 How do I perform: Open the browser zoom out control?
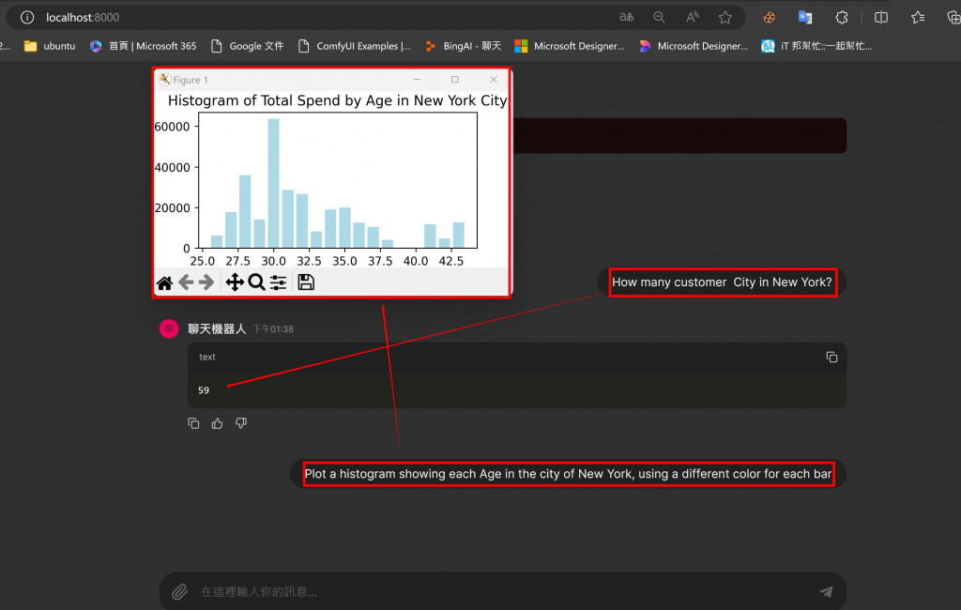(659, 17)
